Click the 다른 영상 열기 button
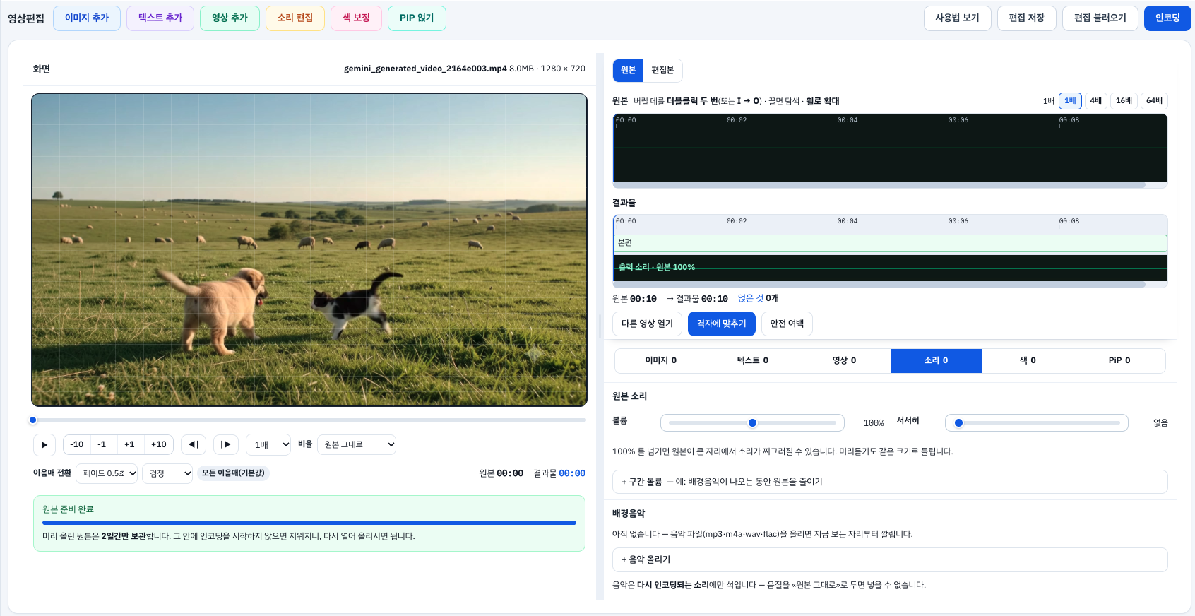The height and width of the screenshot is (616, 1195). tap(647, 324)
